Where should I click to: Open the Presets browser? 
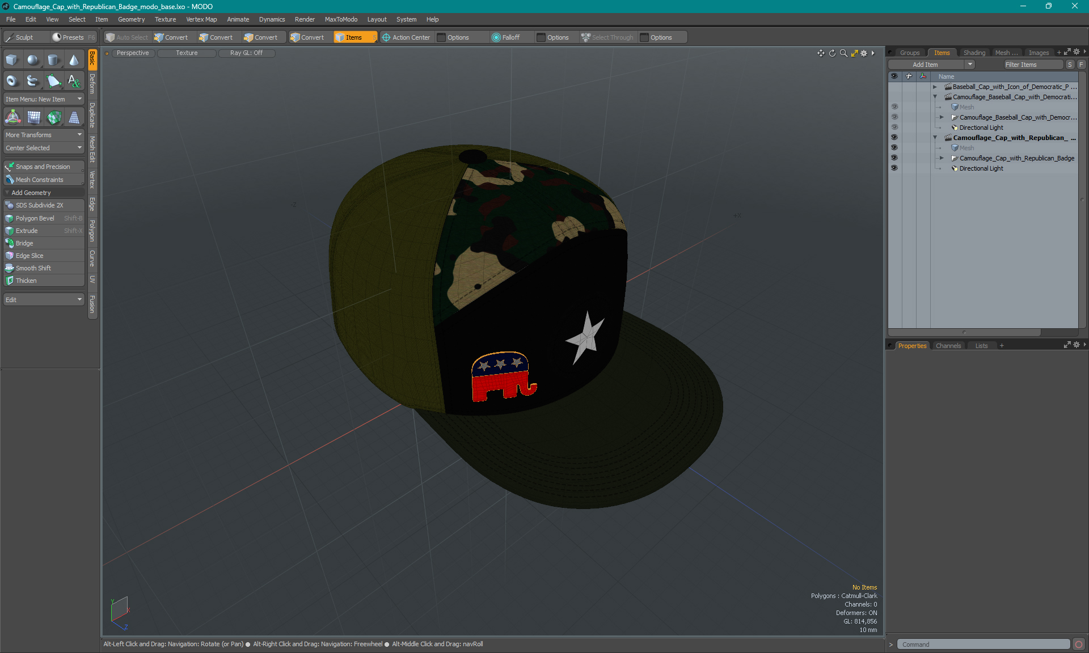(73, 37)
